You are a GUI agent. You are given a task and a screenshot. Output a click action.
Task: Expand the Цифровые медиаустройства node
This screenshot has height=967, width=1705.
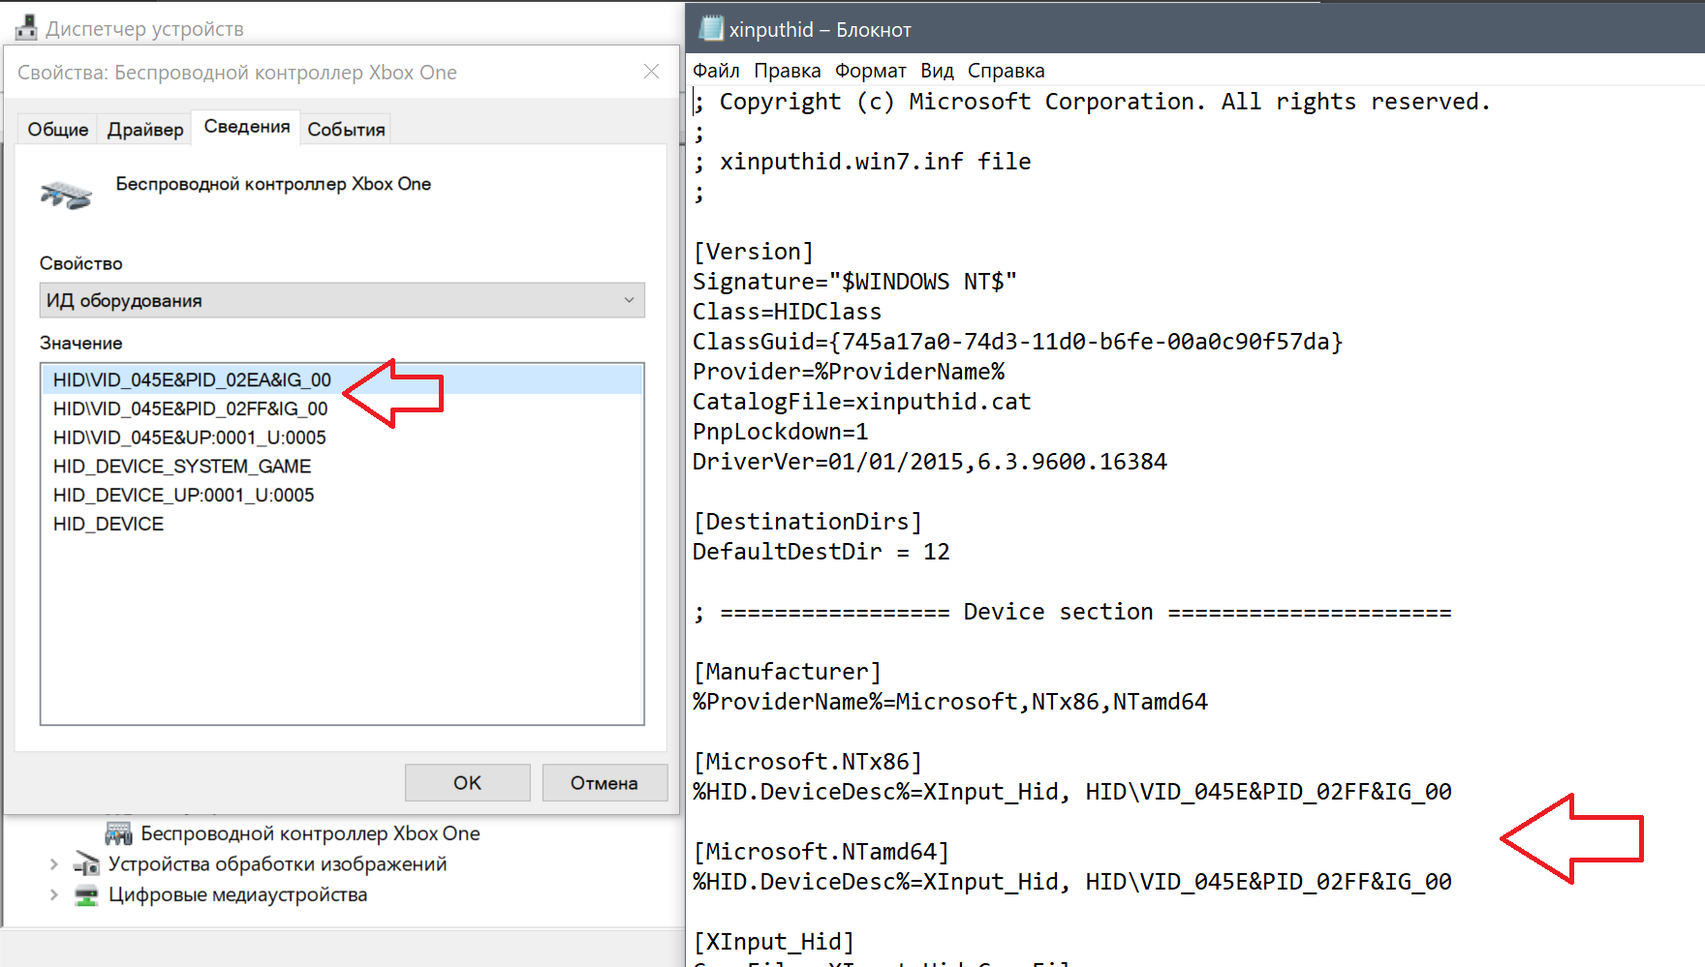click(54, 895)
